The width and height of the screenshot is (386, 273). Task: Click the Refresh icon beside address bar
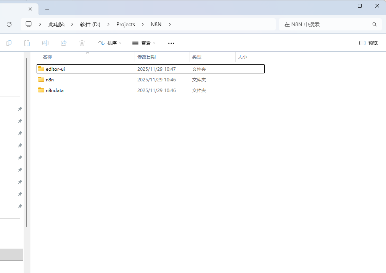click(9, 24)
